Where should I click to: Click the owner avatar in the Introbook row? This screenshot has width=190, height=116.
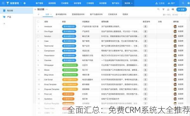coord(175,27)
